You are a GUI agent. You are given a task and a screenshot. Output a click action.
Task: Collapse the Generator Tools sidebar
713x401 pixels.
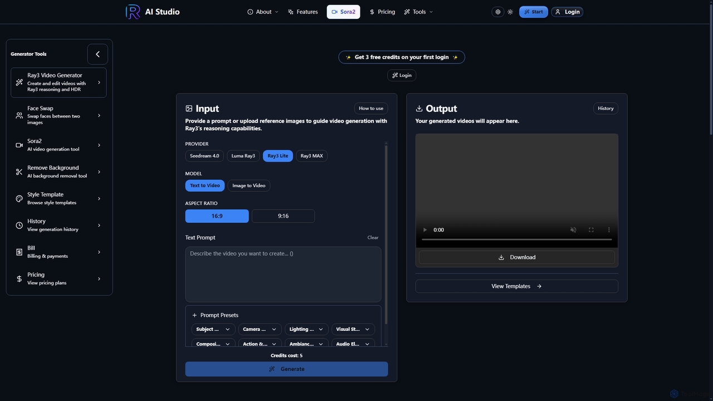click(x=97, y=54)
